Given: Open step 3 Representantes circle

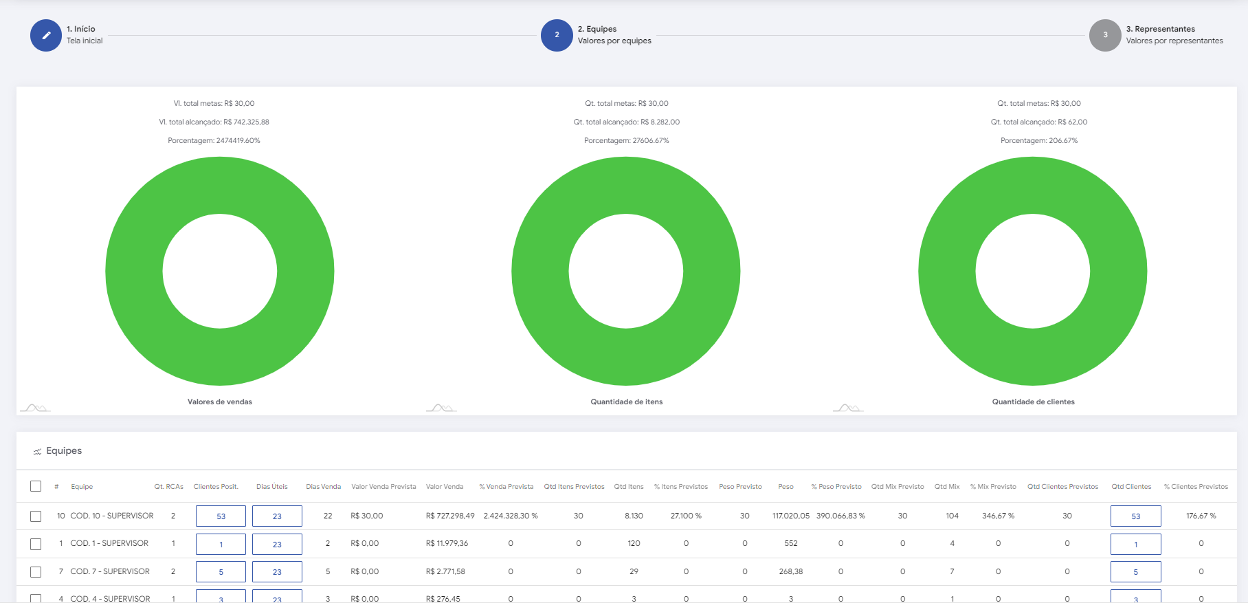Looking at the screenshot, I should tap(1105, 35).
